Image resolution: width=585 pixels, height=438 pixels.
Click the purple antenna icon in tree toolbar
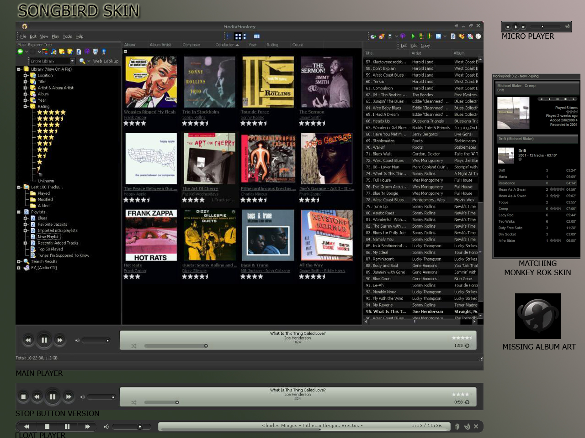point(87,52)
